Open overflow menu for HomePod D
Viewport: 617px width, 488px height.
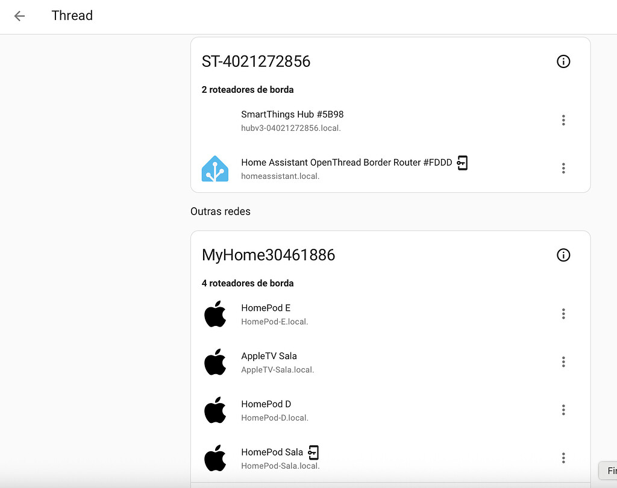(563, 410)
